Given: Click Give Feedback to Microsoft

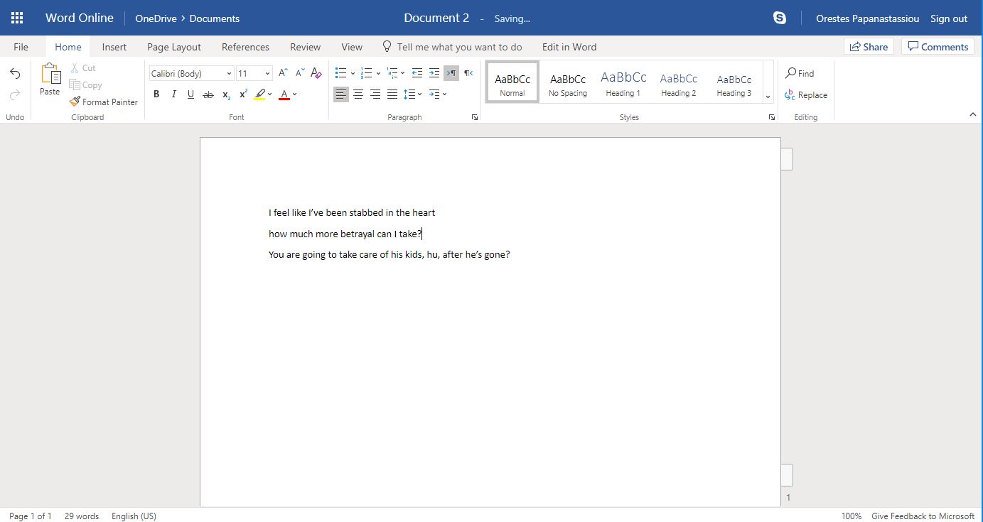Looking at the screenshot, I should [x=923, y=516].
